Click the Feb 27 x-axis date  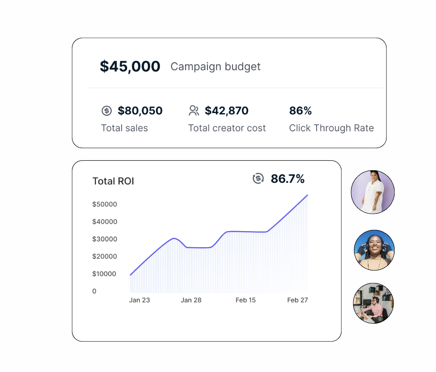[298, 300]
